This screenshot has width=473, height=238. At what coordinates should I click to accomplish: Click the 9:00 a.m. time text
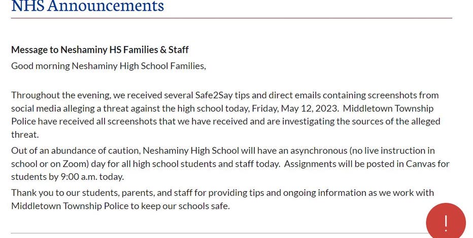[x=79, y=177]
